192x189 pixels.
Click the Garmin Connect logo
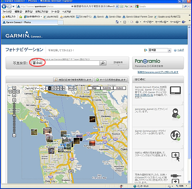[24, 34]
